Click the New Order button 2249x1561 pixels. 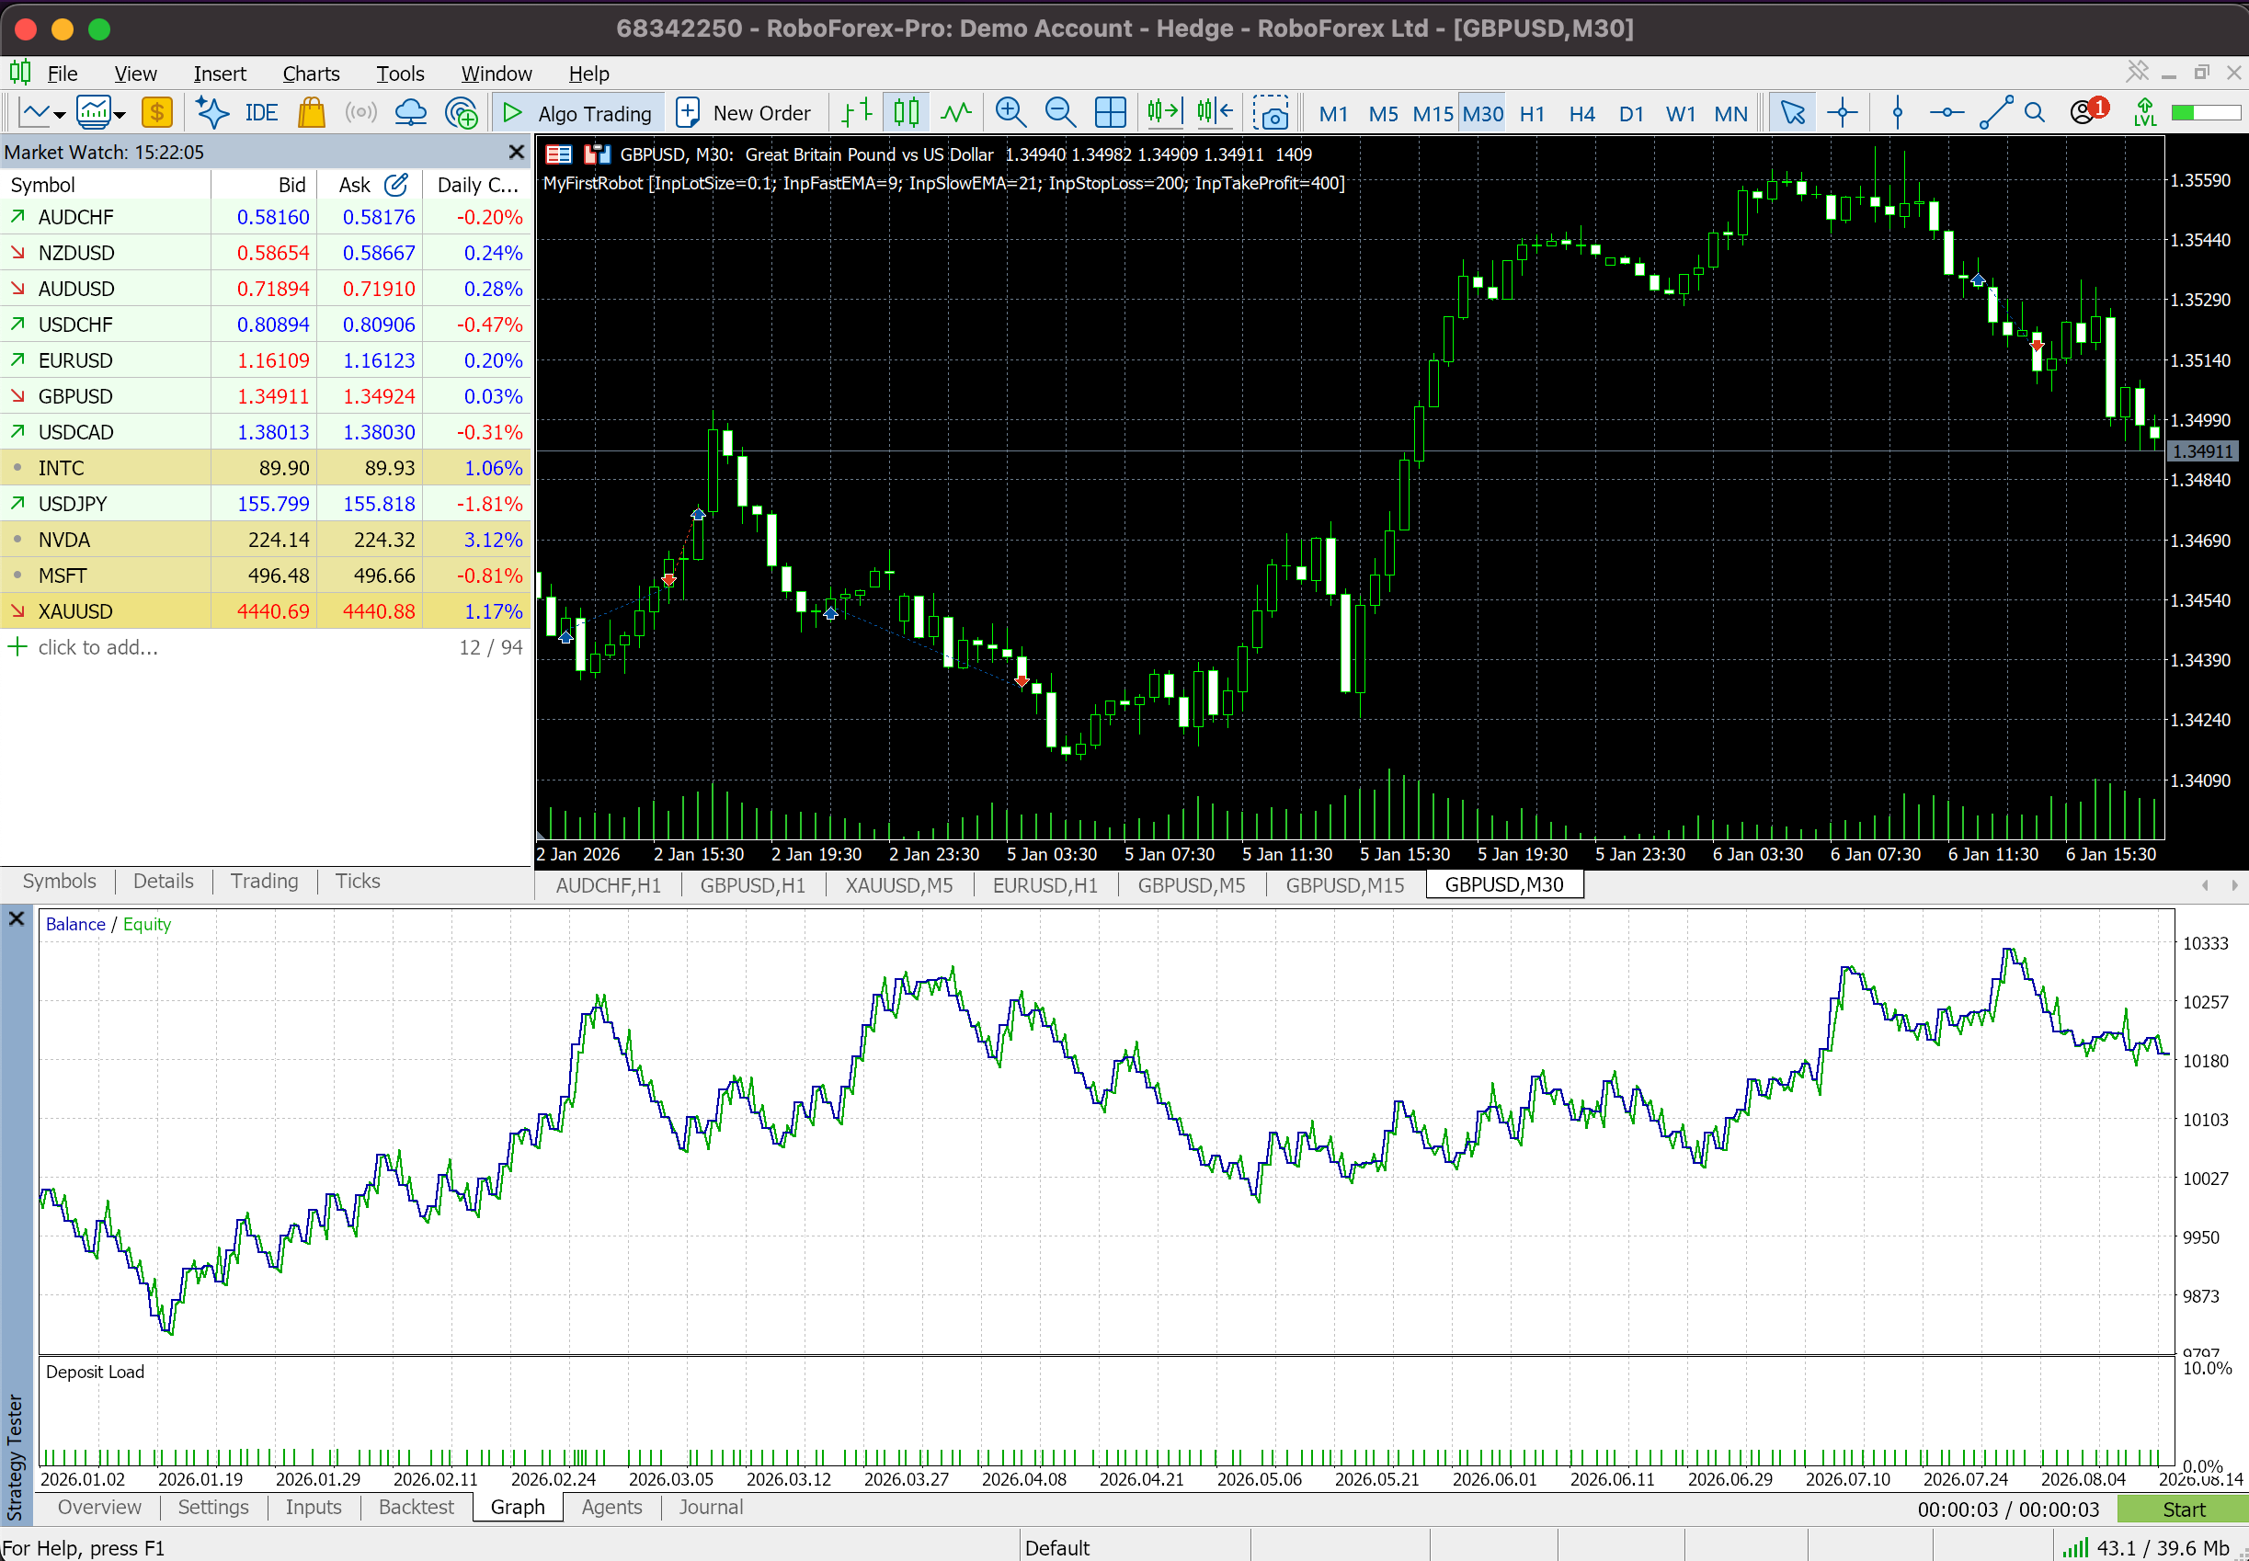(x=744, y=112)
